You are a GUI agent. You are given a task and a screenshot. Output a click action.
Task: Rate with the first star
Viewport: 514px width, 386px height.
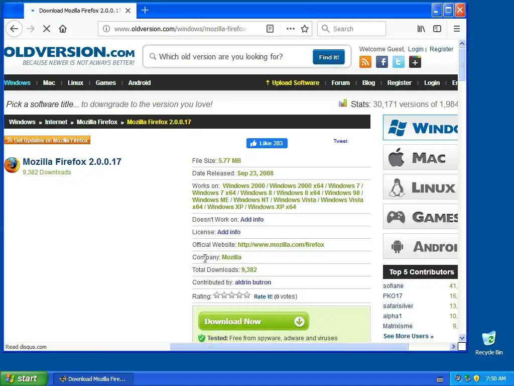coord(217,295)
